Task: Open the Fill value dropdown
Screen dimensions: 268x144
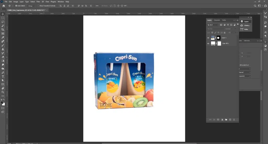Action: [x=234, y=33]
